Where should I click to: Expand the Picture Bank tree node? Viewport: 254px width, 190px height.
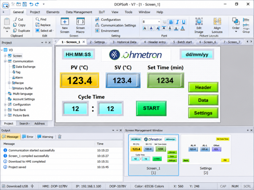click(5, 115)
